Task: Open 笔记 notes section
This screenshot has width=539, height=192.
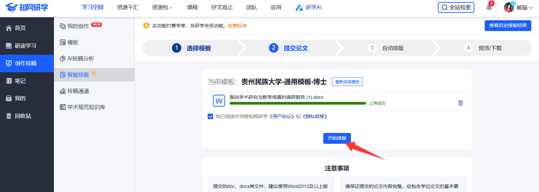Action: [x=20, y=81]
